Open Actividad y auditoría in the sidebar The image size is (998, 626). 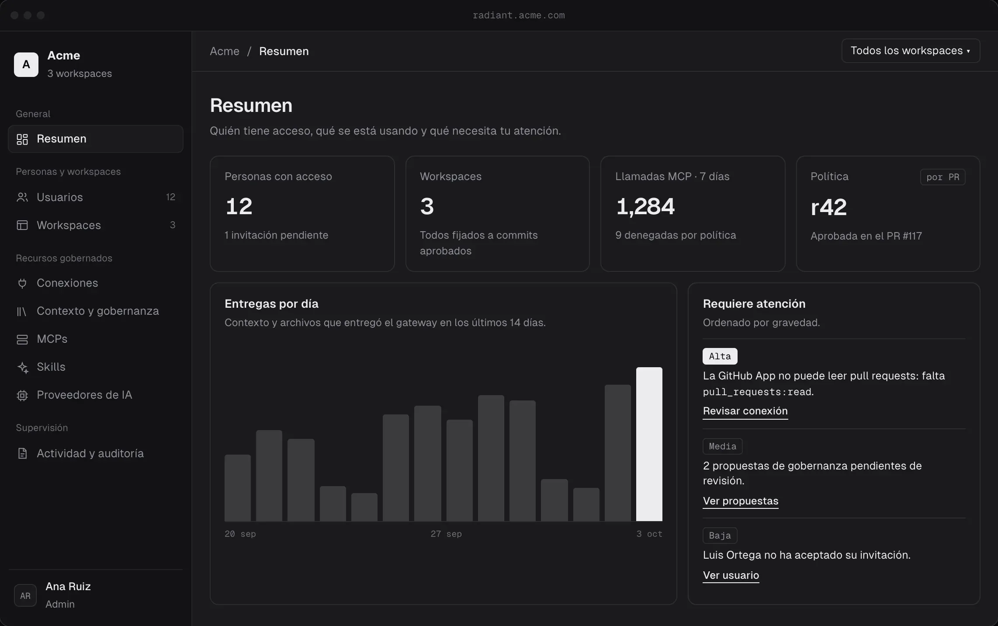click(96, 453)
